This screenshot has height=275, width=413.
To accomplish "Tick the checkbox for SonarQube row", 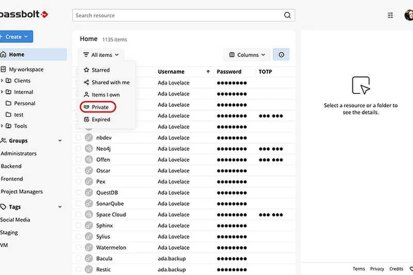I will coord(78,203).
